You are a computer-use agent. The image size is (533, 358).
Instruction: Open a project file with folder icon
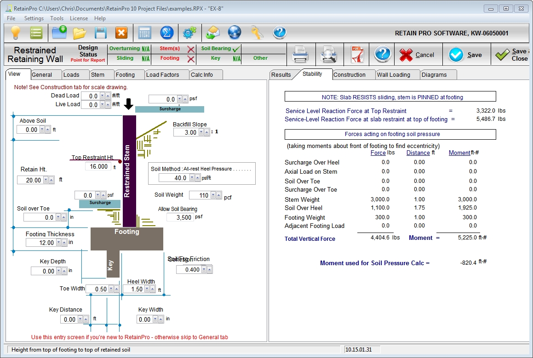point(80,33)
